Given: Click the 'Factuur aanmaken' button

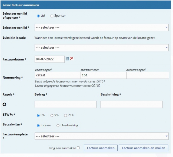Looking at the screenshot, I should (x=101, y=148).
